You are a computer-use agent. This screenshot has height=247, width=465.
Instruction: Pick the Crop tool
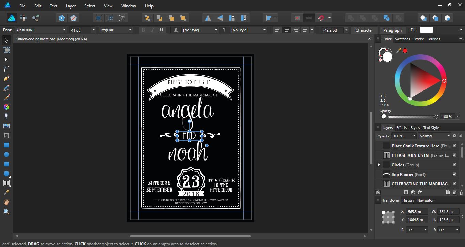(6, 135)
